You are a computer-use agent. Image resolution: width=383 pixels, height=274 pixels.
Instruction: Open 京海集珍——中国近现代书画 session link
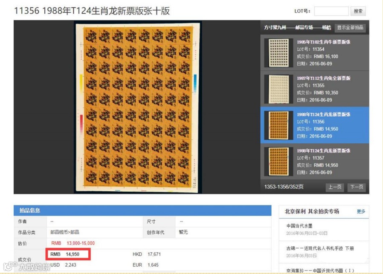(x=320, y=270)
